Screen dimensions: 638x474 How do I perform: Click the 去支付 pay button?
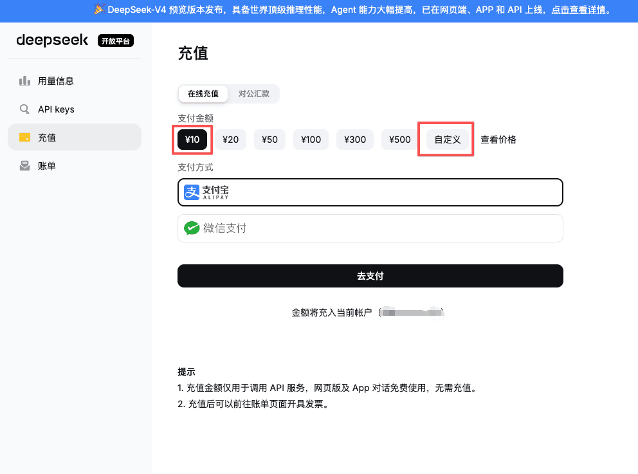370,276
